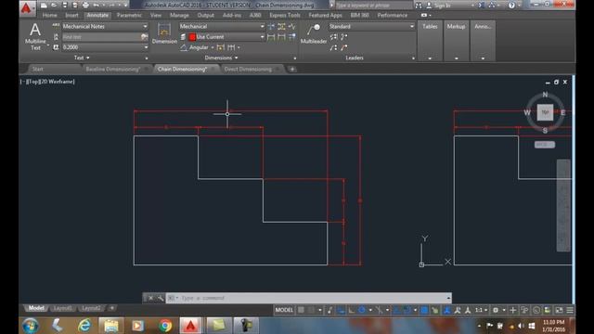594x334 pixels.
Task: Toggle polar tracking in status bar
Action: [x=362, y=310]
